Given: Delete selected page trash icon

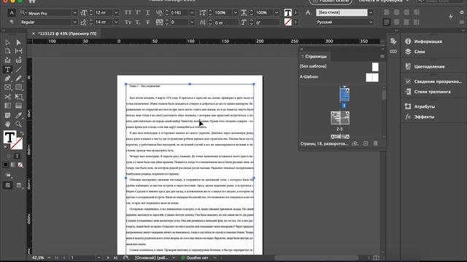Looking at the screenshot, I should pos(376,143).
